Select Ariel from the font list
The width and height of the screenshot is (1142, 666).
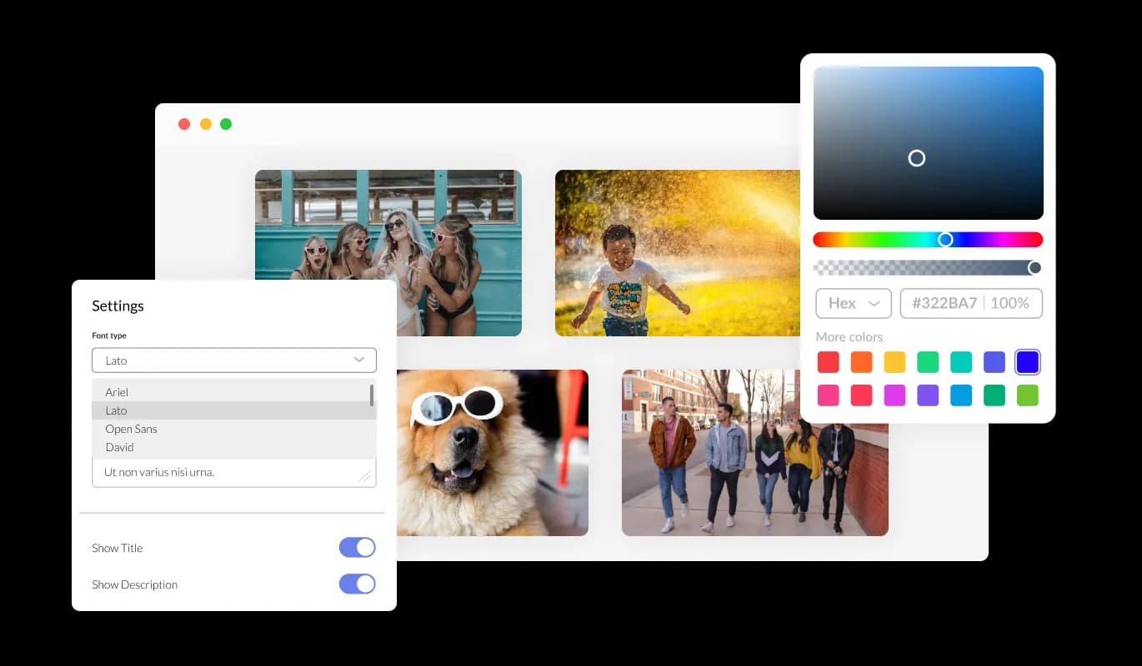tap(117, 392)
